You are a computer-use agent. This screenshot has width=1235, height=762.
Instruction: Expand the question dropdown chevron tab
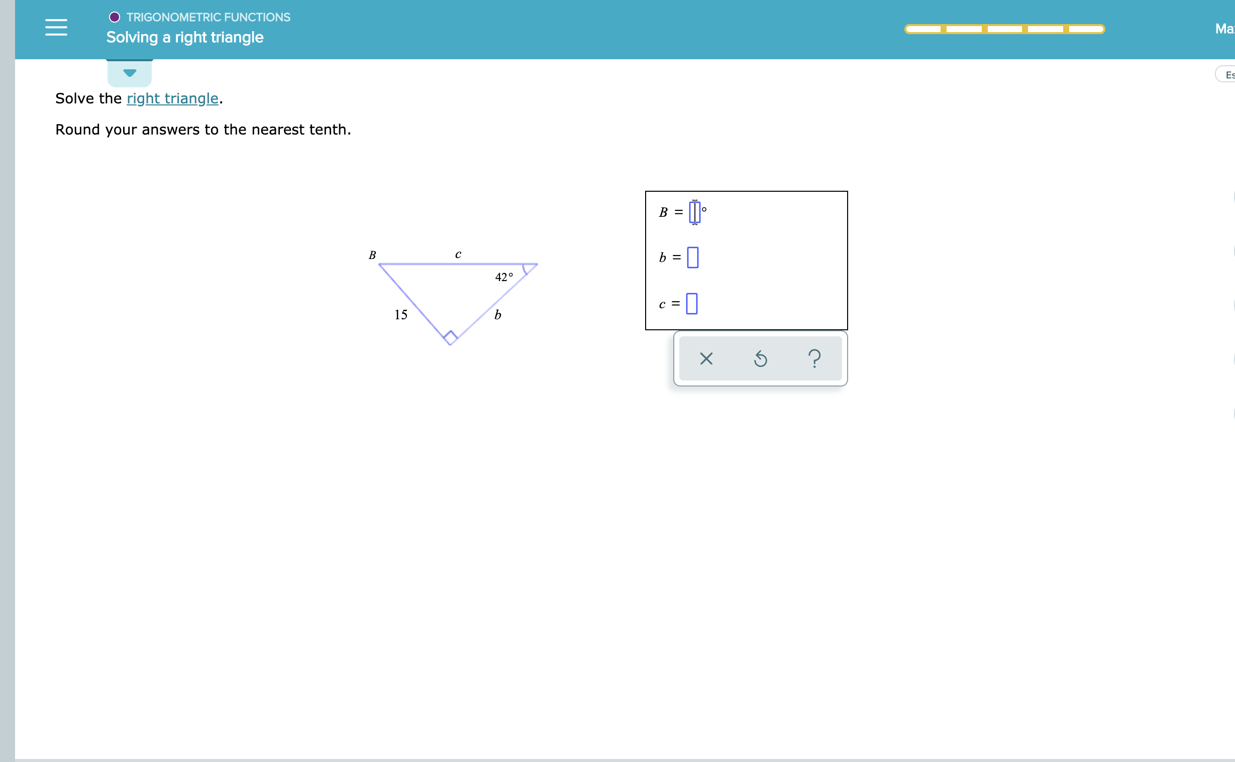click(x=130, y=73)
